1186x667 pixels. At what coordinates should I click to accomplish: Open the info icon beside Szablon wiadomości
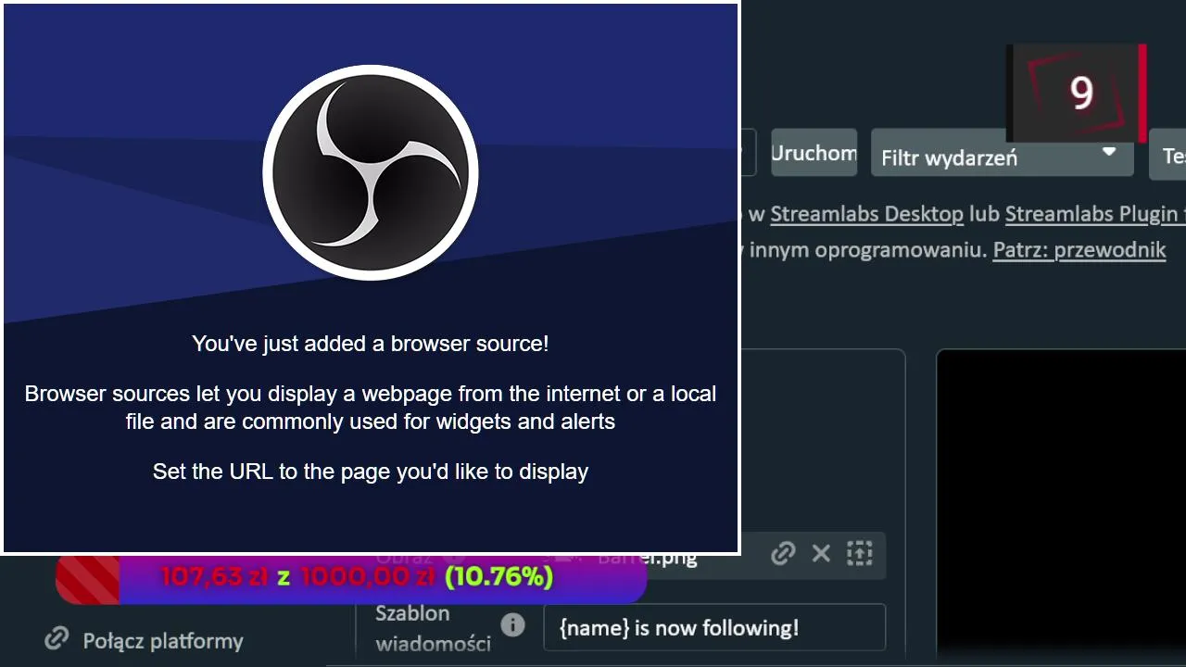click(x=512, y=625)
